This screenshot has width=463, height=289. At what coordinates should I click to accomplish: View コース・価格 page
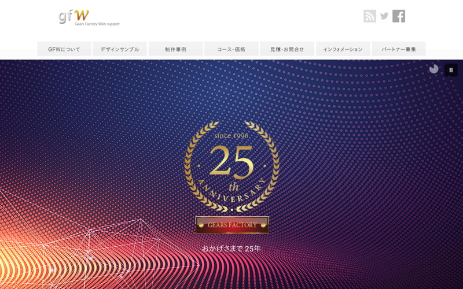pyautogui.click(x=231, y=49)
